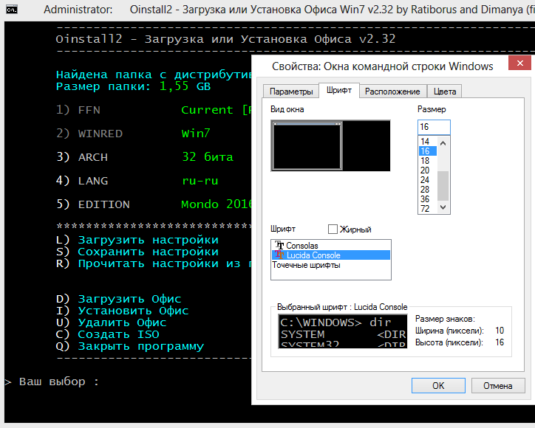
Task: Select the Шрифт tab
Action: [x=339, y=90]
